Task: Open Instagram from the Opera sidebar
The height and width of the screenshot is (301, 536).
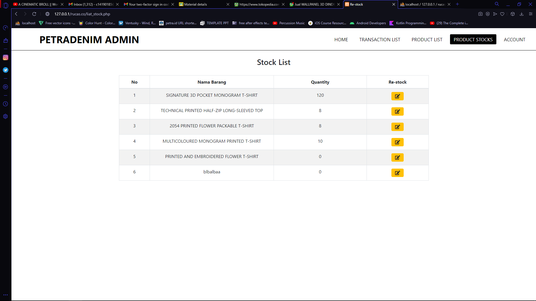Action: point(6,57)
